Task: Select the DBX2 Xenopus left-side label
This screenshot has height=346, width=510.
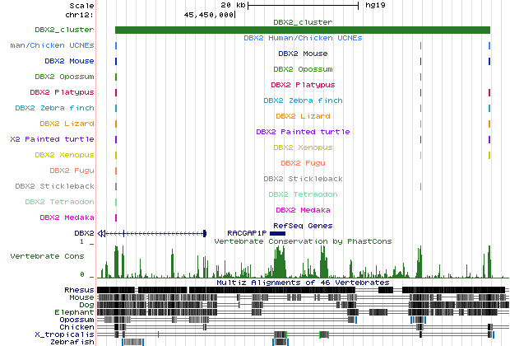Action: (x=64, y=155)
